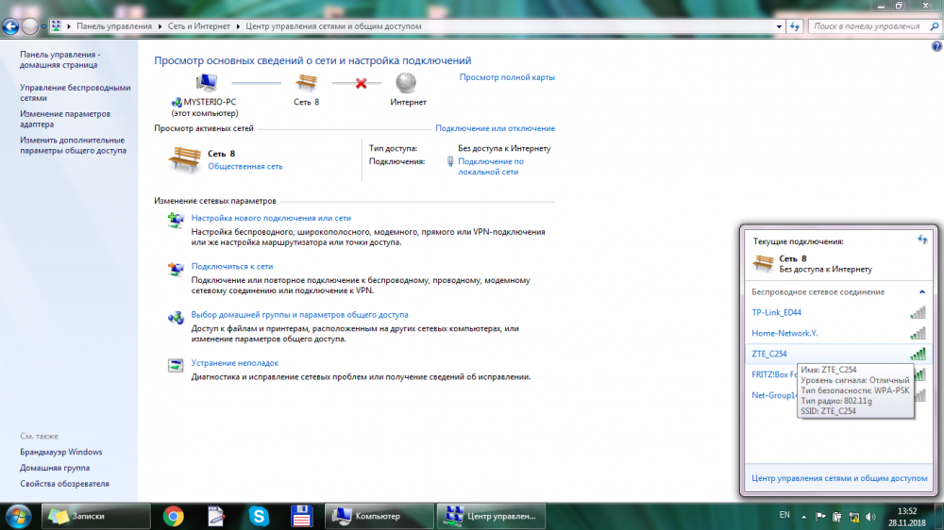Viewport: 944px width, 530px height.
Task: Select the ZTE_C254 wireless network
Action: click(769, 354)
